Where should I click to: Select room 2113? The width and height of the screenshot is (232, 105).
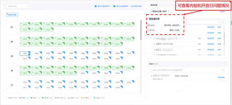pyautogui.click(x=48, y=30)
